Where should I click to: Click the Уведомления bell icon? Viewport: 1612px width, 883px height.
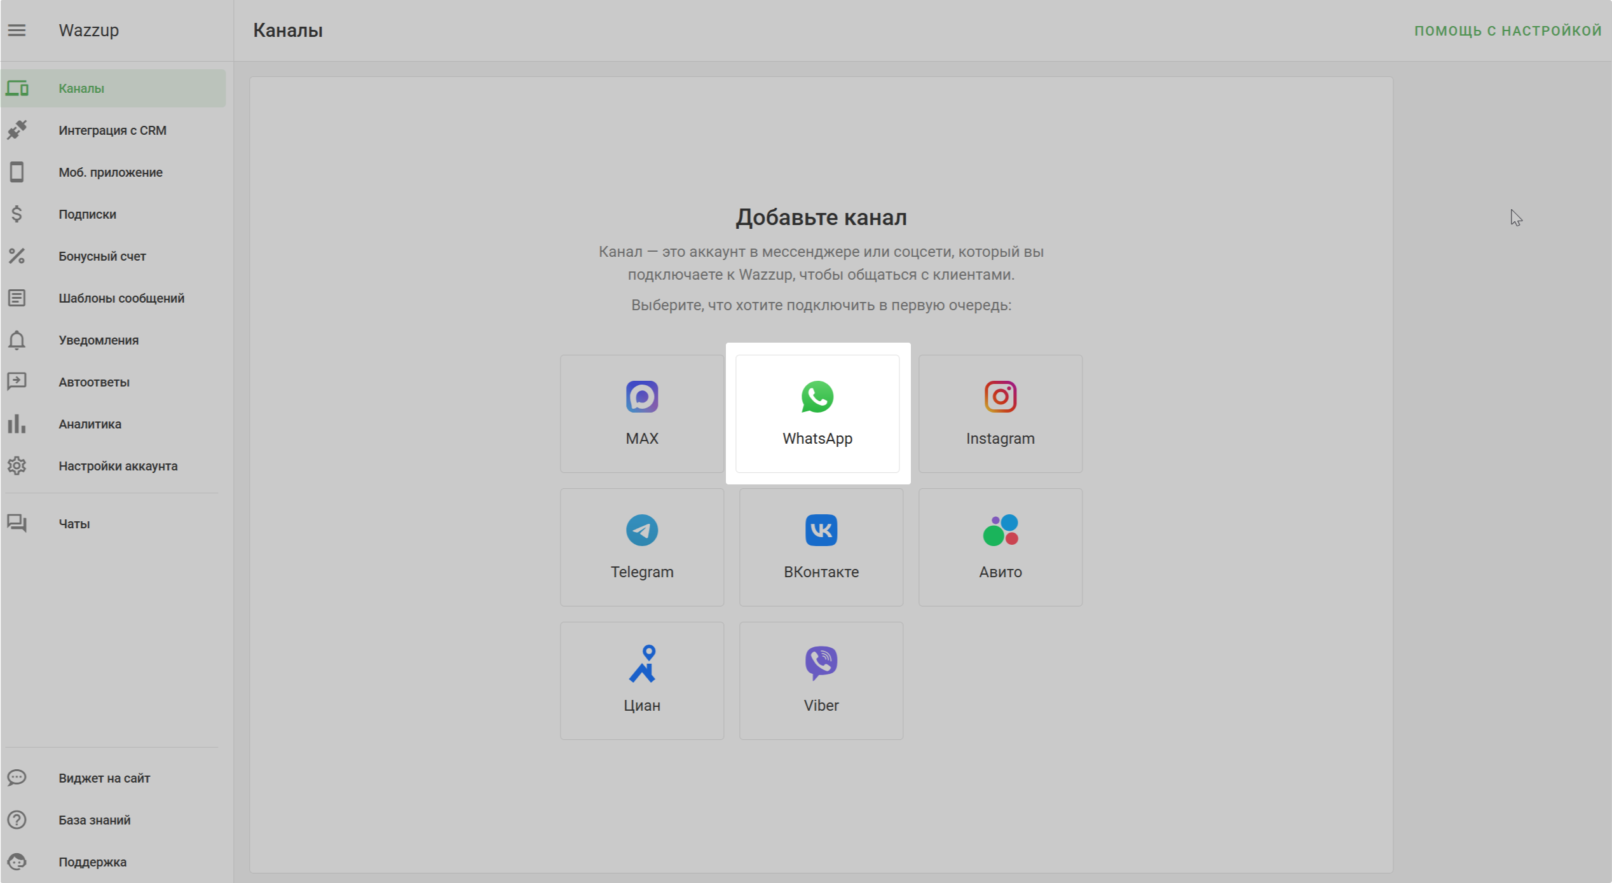[x=17, y=340]
